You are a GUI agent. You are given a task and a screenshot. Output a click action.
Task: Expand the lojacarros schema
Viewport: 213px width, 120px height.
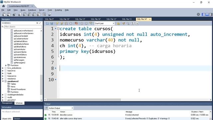coord(3,71)
